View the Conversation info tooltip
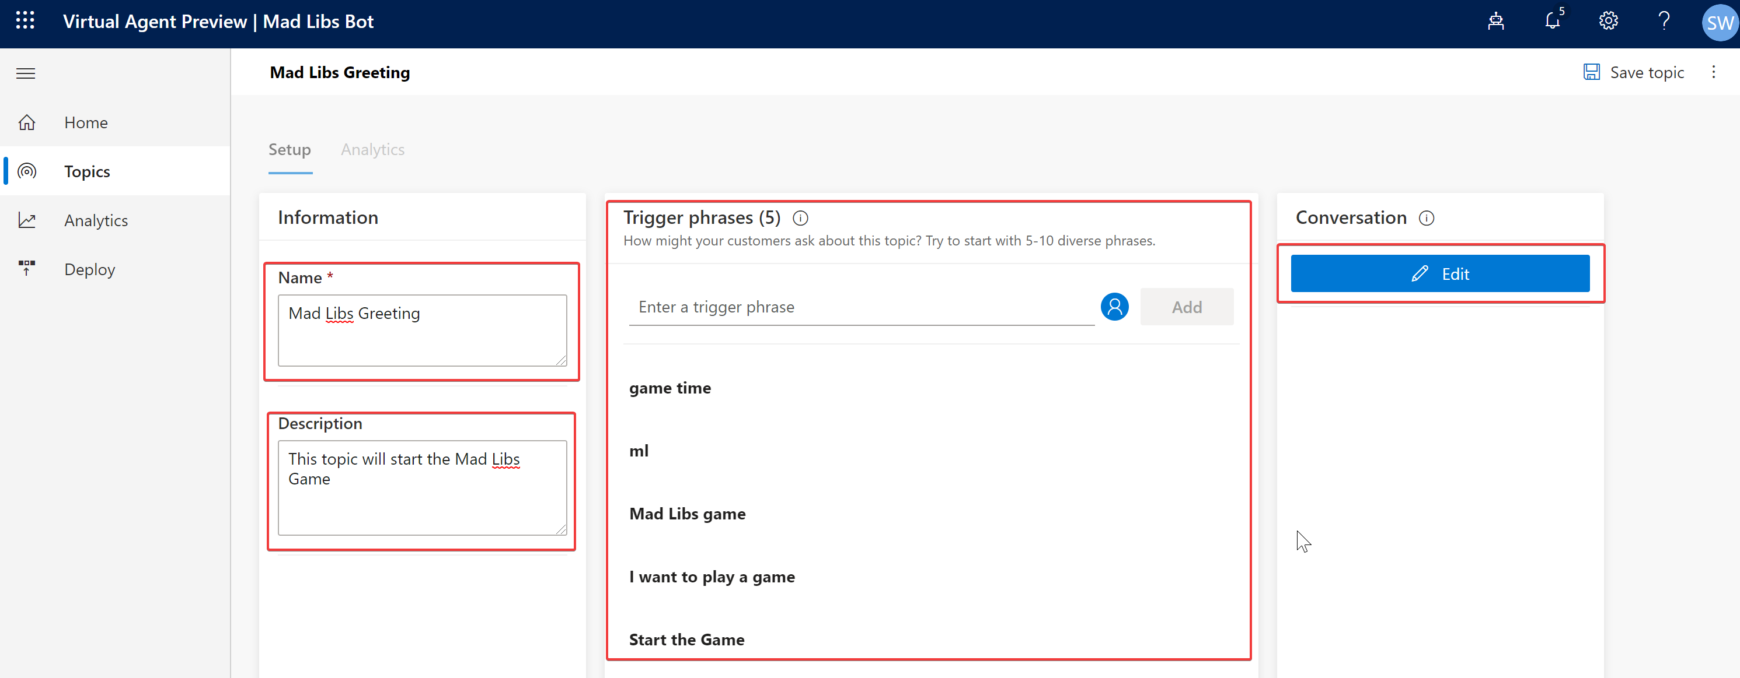This screenshot has height=678, width=1740. tap(1427, 217)
